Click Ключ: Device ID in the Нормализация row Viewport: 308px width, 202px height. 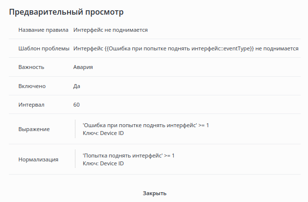pyautogui.click(x=104, y=163)
